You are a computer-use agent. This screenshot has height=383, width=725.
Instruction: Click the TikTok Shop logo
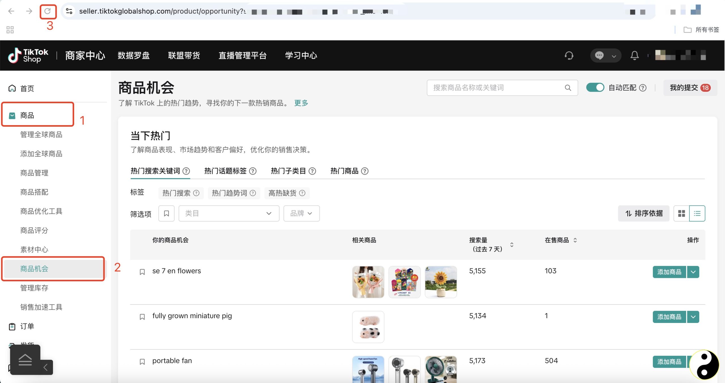click(28, 56)
